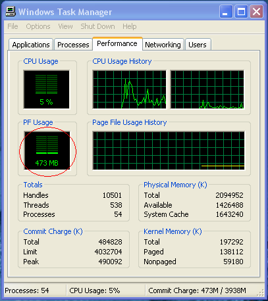
Task: Click the first CPU Usage History graph
Action: tap(130, 89)
